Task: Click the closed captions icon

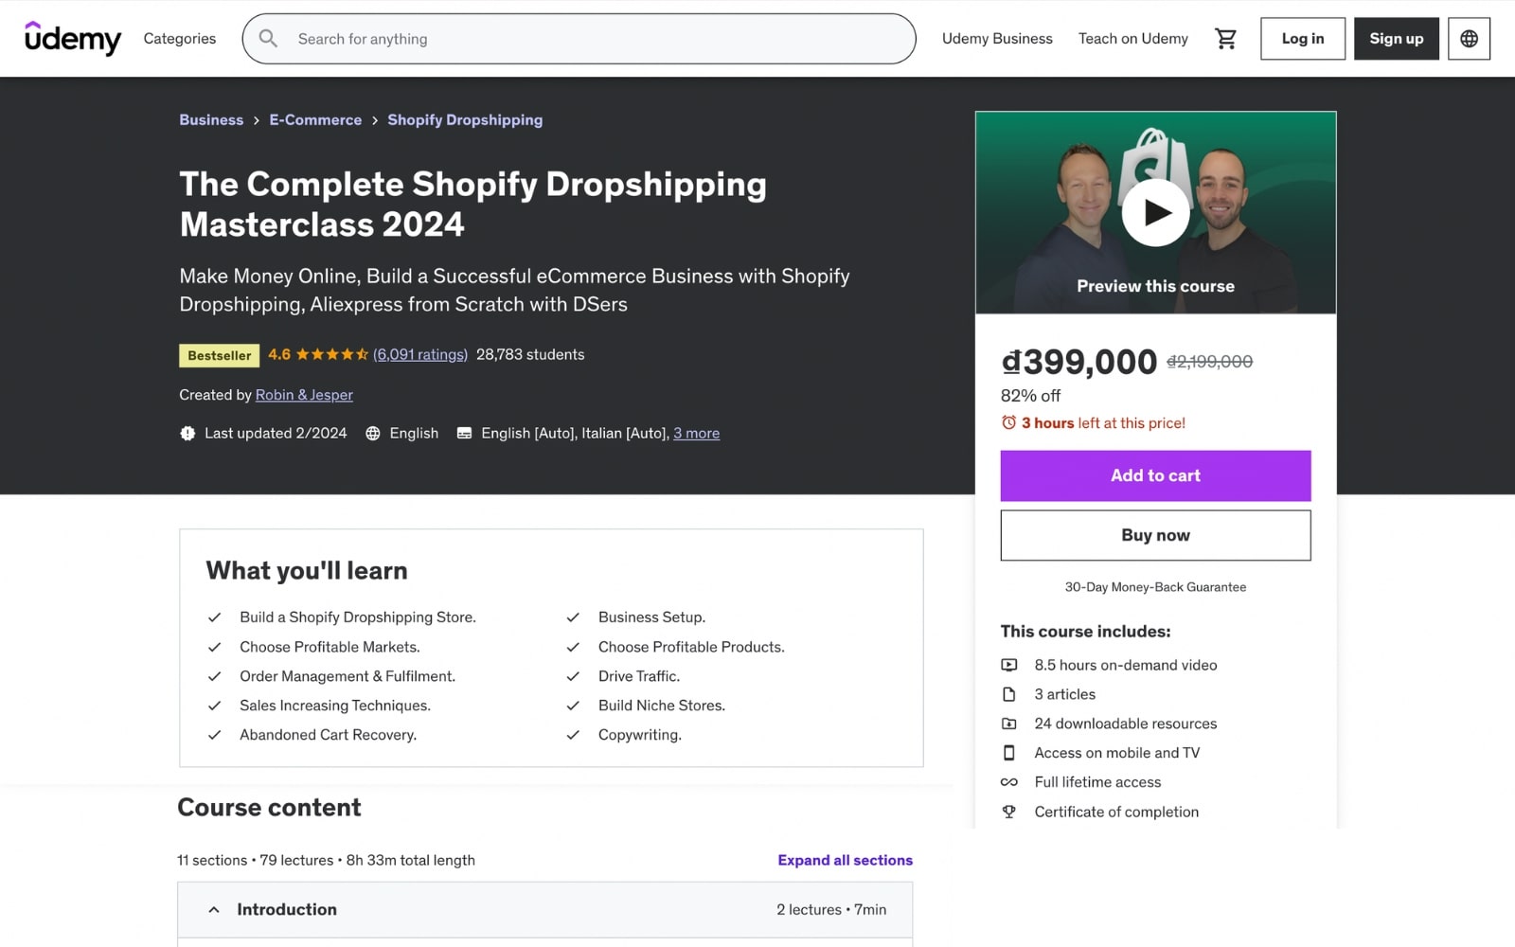Action: pyautogui.click(x=464, y=433)
